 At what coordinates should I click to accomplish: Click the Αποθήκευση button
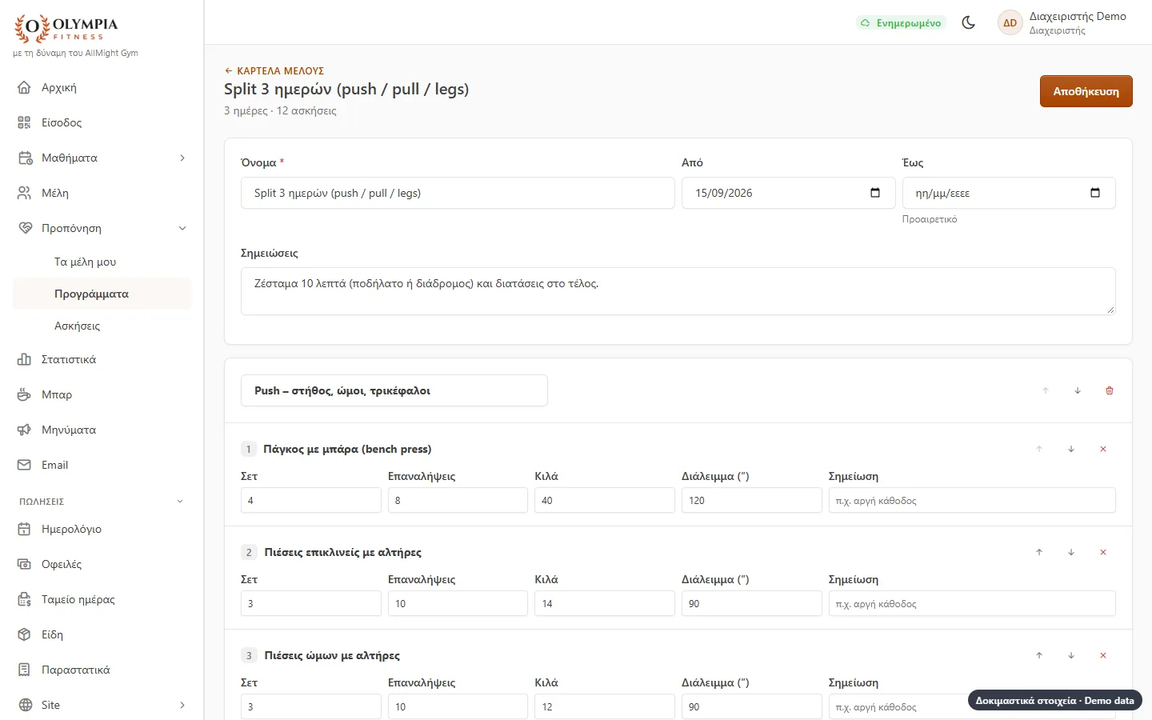pyautogui.click(x=1086, y=91)
